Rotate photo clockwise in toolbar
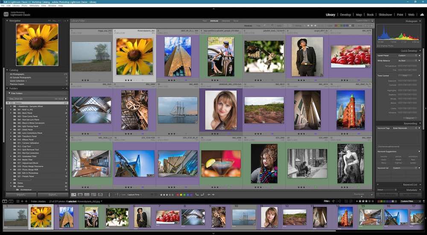The height and width of the screenshot is (235, 427). [202, 195]
